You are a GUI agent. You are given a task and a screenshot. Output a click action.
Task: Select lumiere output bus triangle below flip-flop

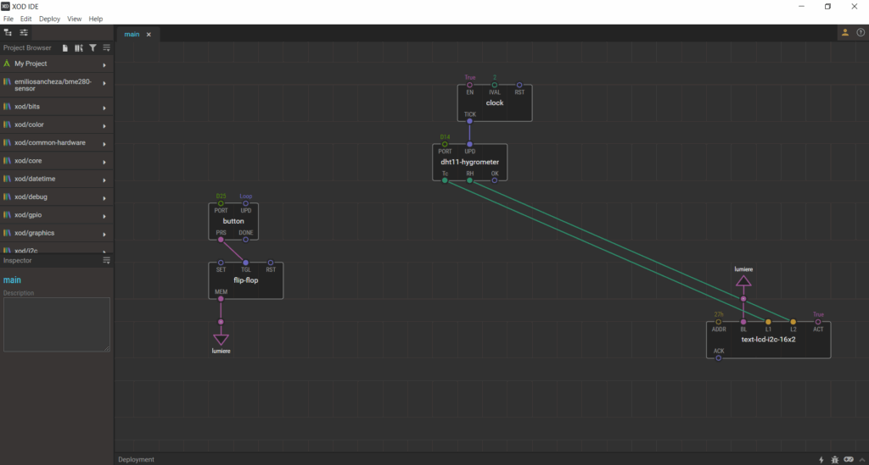click(x=221, y=339)
